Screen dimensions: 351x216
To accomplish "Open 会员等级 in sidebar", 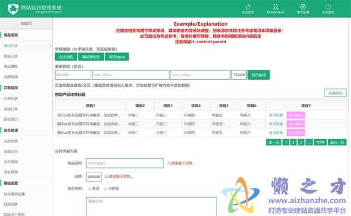I will click(x=11, y=162).
